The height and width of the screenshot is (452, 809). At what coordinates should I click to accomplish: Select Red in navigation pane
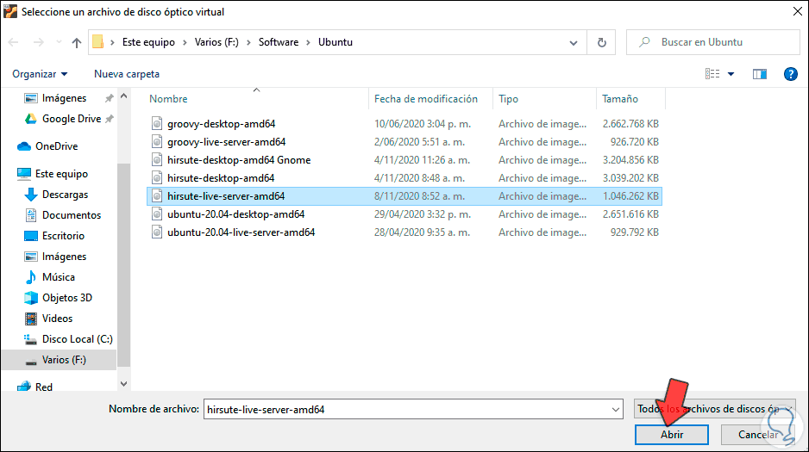[x=43, y=387]
